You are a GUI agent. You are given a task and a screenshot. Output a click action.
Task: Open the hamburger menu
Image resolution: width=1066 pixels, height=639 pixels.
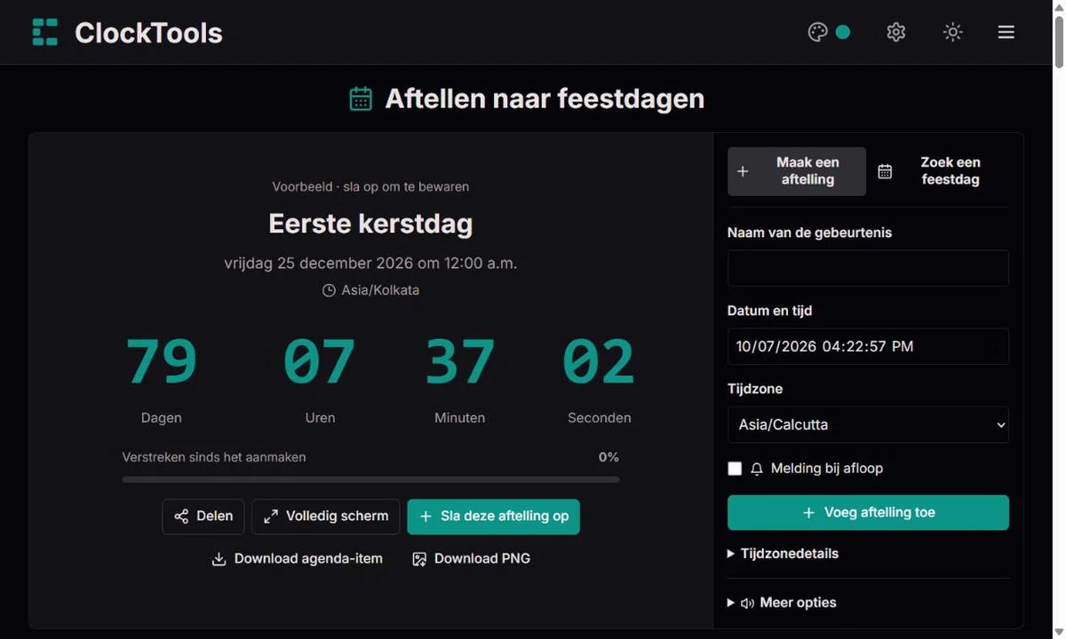1006,33
